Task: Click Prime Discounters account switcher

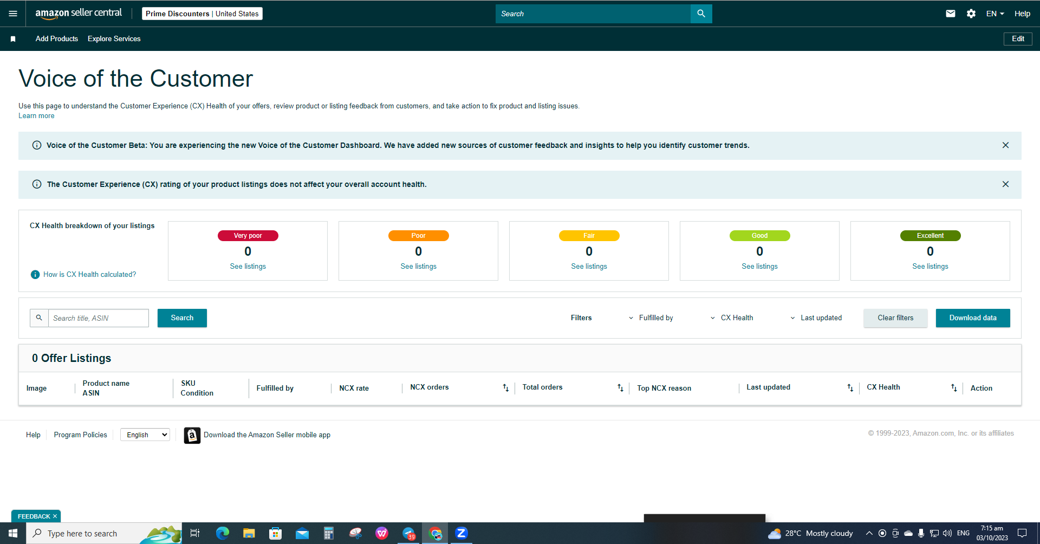Action: pyautogui.click(x=202, y=14)
